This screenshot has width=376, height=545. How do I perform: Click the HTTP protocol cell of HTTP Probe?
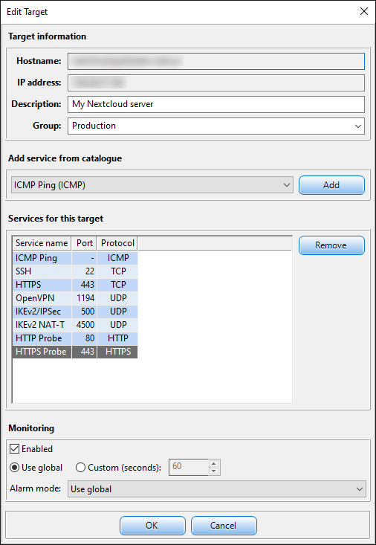(117, 338)
